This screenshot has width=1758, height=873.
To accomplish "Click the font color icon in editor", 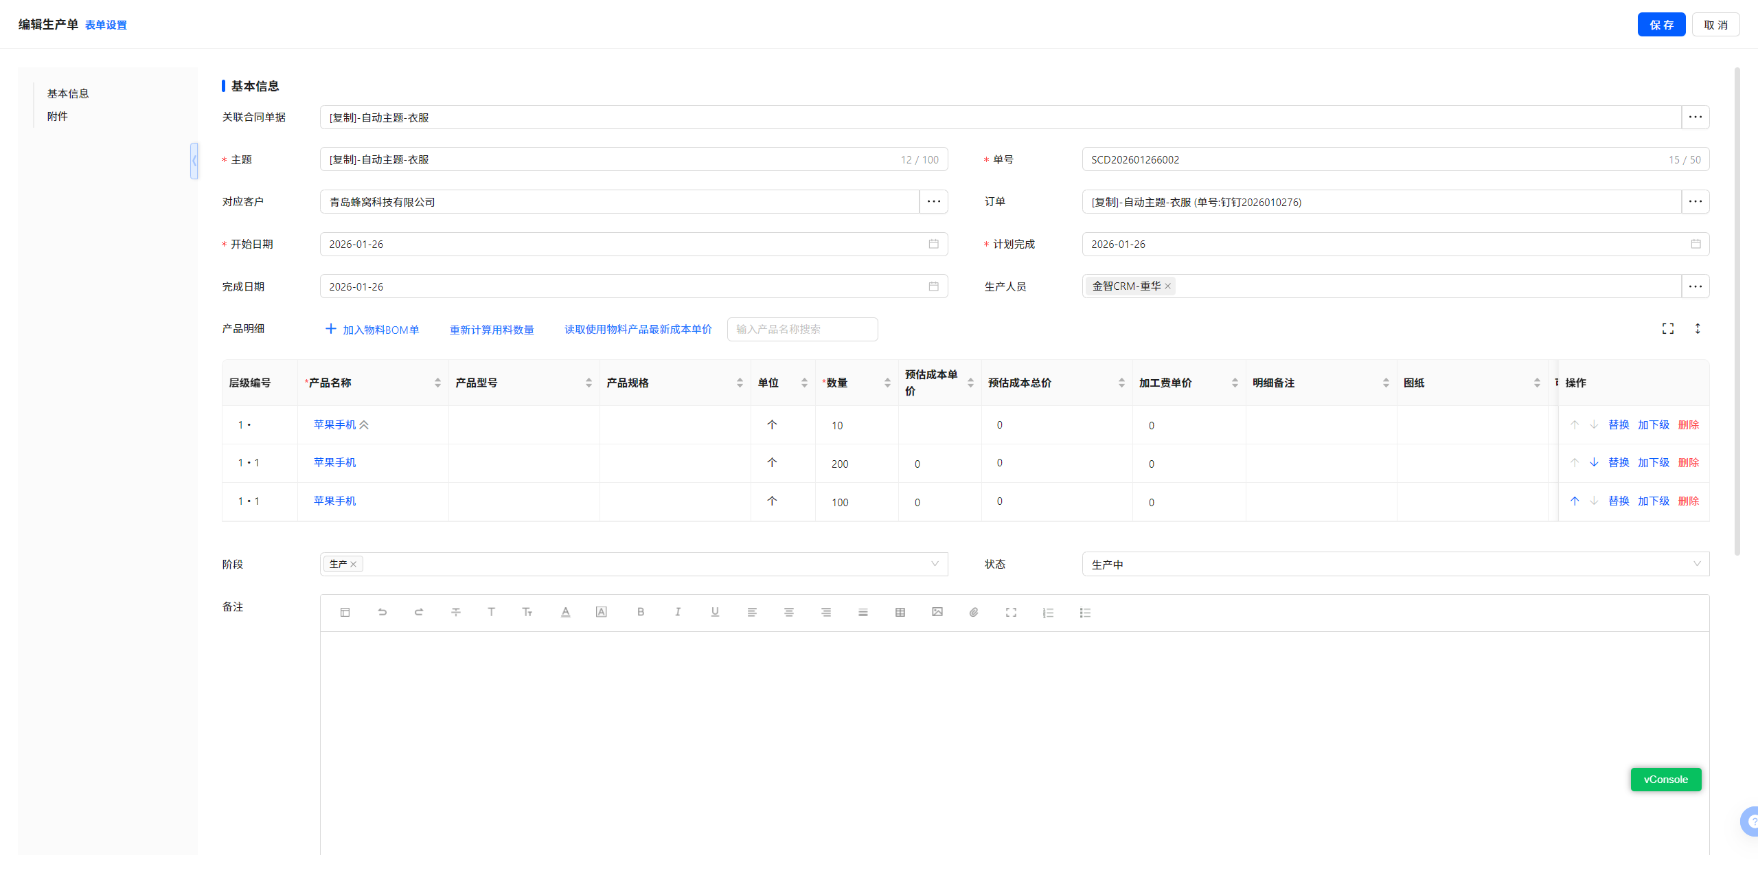I will pyautogui.click(x=565, y=612).
